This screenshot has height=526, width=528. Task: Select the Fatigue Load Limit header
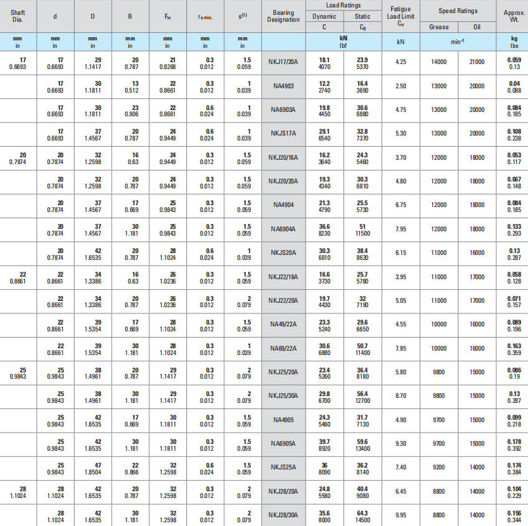[x=400, y=16]
